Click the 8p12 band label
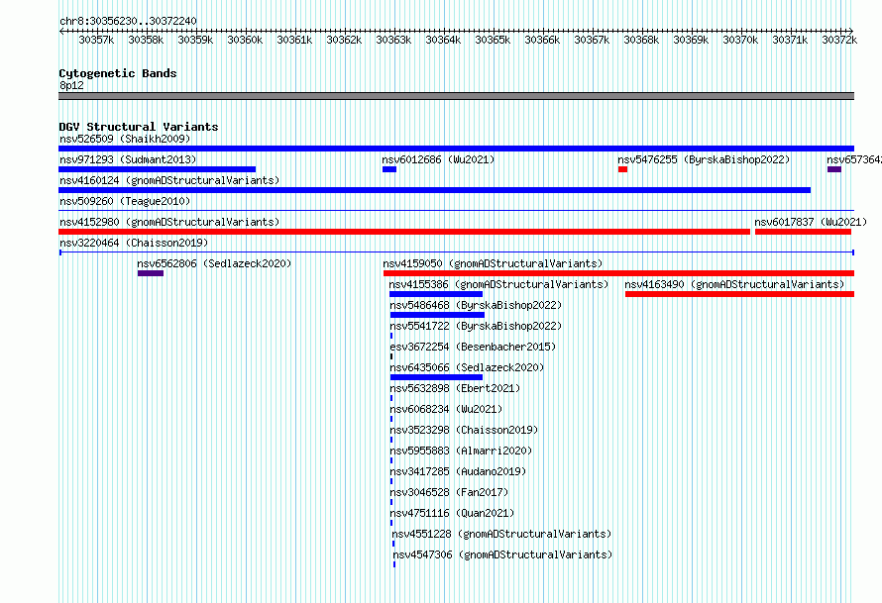Screen dimensions: 882x603 (x=71, y=85)
